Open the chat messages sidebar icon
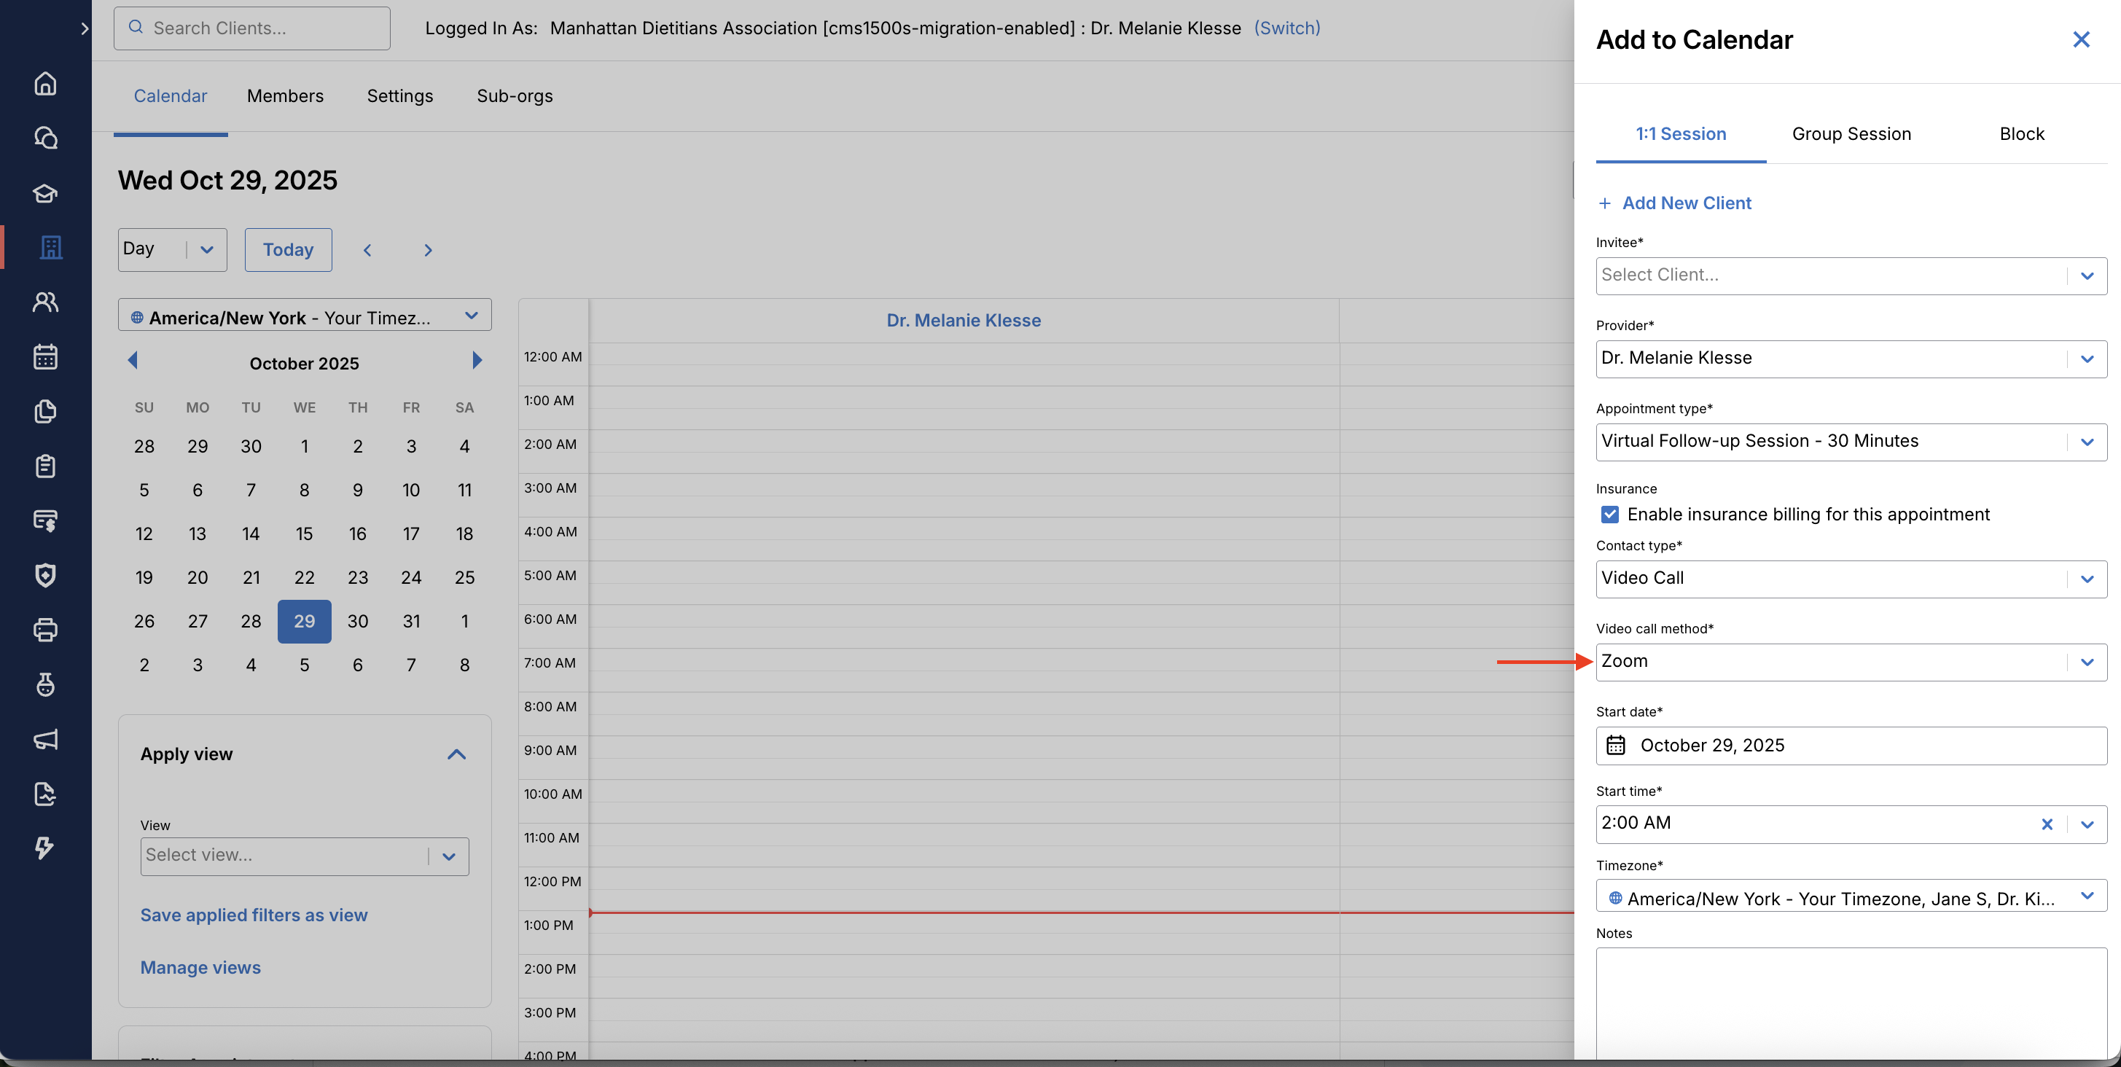 click(45, 138)
